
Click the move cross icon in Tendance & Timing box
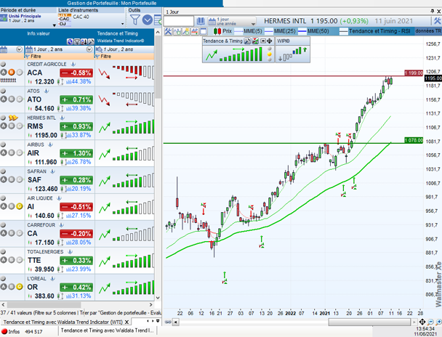tap(270, 41)
